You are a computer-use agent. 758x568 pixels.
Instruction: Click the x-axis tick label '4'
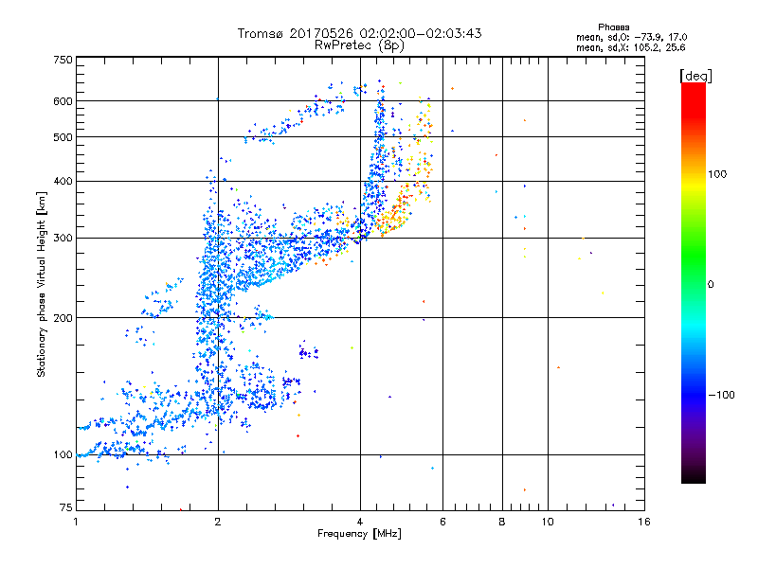(360, 522)
